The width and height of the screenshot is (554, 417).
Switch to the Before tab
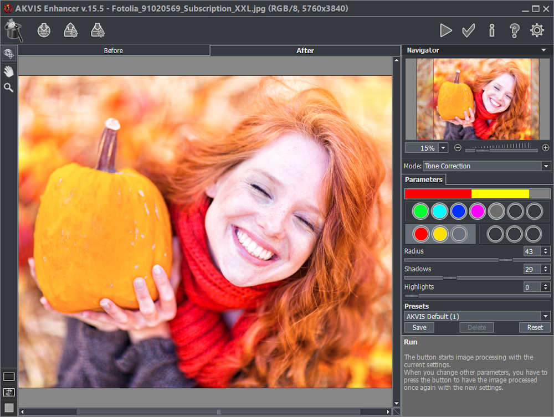pos(114,50)
